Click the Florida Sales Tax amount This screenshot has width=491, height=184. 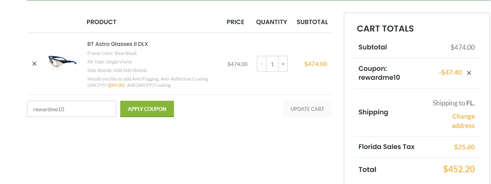click(x=464, y=147)
